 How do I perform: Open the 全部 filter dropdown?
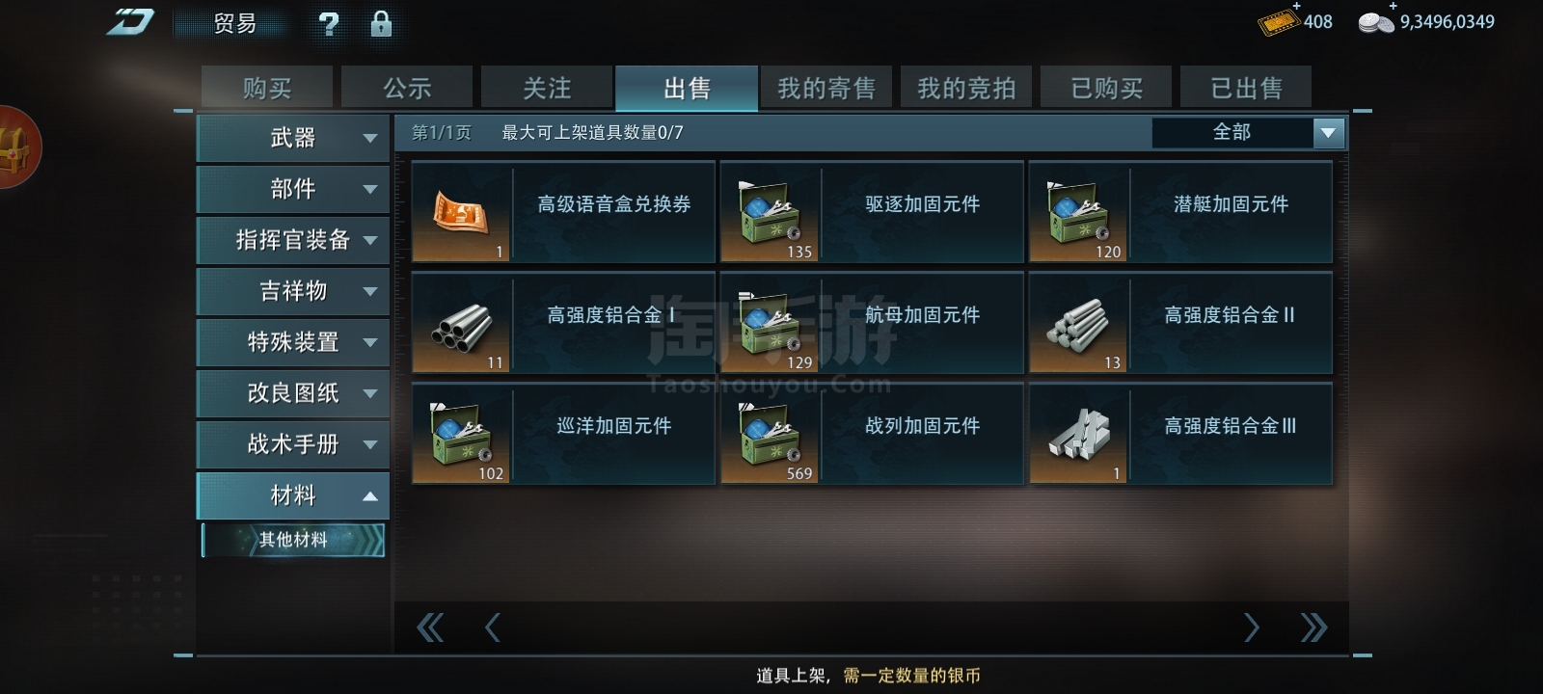point(1248,132)
